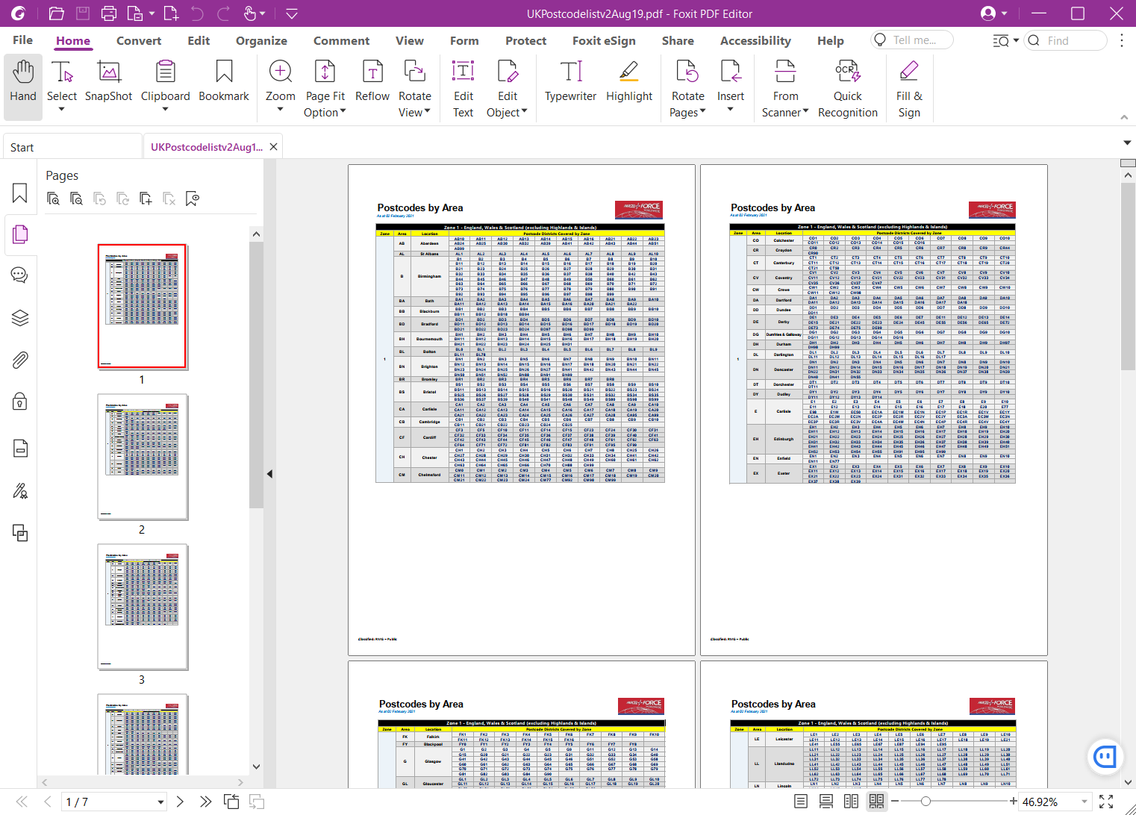Pick the Highlight tool
Screen dimensions: 1136x815
coord(629,81)
